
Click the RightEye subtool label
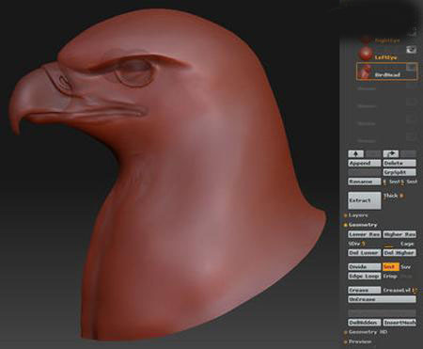click(x=387, y=40)
